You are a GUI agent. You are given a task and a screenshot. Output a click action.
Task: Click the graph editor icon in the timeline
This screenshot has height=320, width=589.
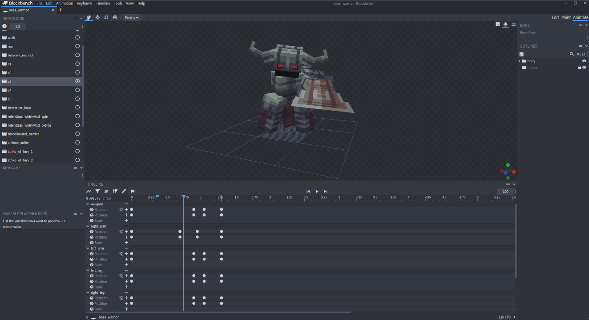tap(89, 191)
